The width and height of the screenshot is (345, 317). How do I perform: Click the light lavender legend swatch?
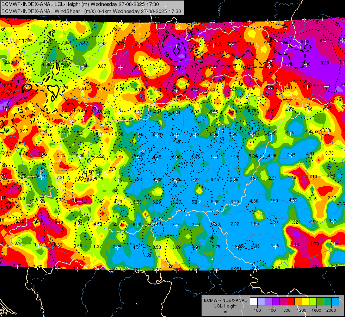tap(261, 302)
